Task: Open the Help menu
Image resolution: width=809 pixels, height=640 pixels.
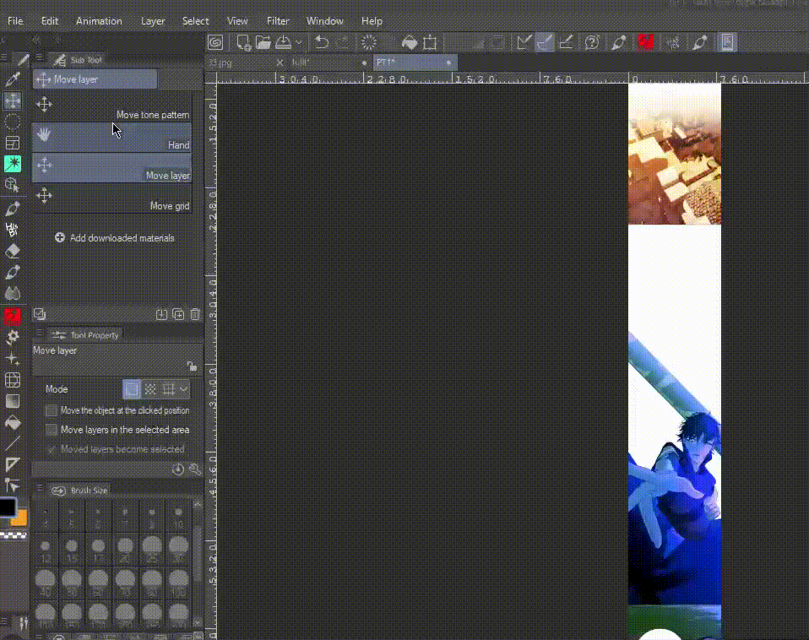Action: [x=372, y=21]
